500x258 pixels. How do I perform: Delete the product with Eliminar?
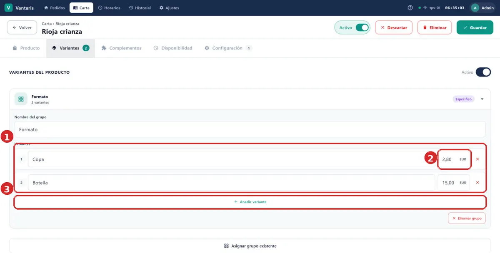tap(435, 27)
